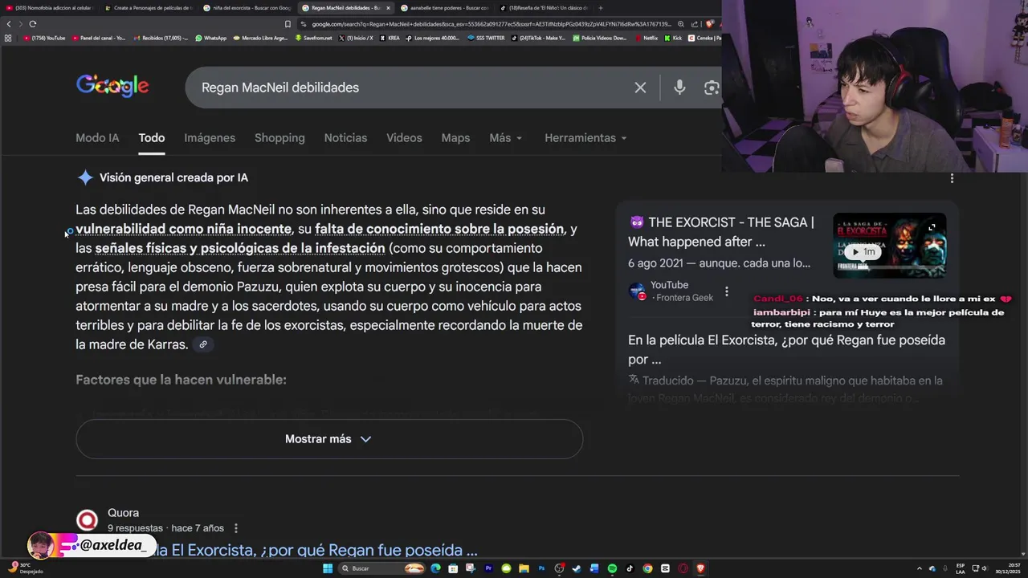This screenshot has width=1028, height=578.
Task: Open Windows Start menu
Action: 328,568
